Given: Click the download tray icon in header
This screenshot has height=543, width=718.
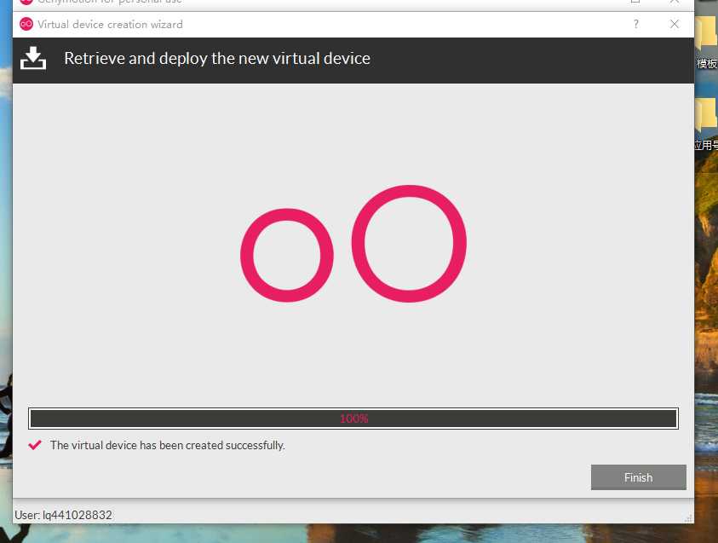Looking at the screenshot, I should [33, 58].
